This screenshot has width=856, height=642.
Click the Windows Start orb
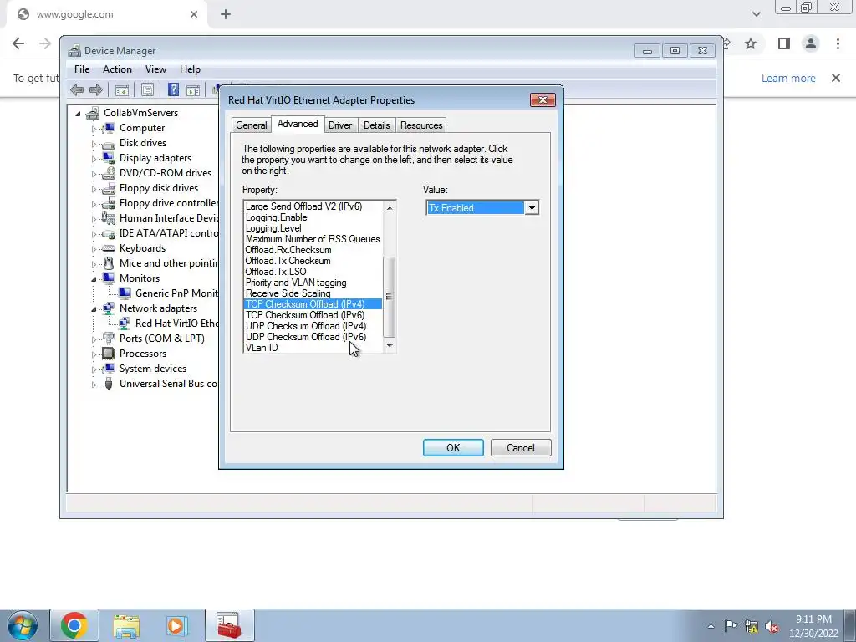tap(23, 625)
